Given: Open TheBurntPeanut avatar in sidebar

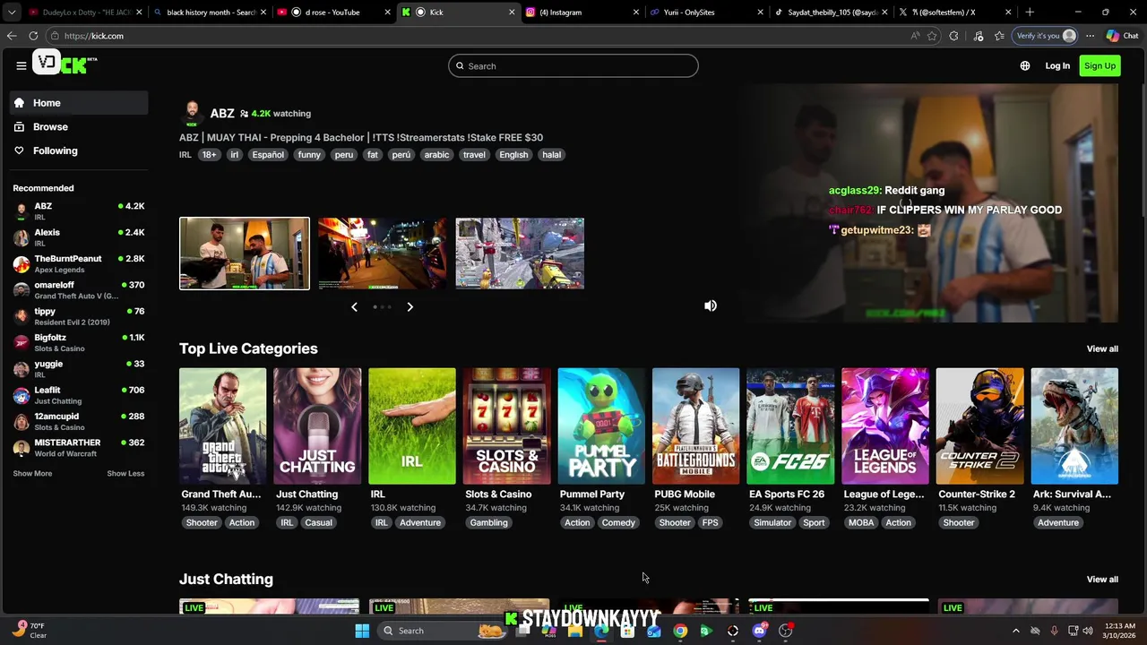Looking at the screenshot, I should pyautogui.click(x=22, y=263).
